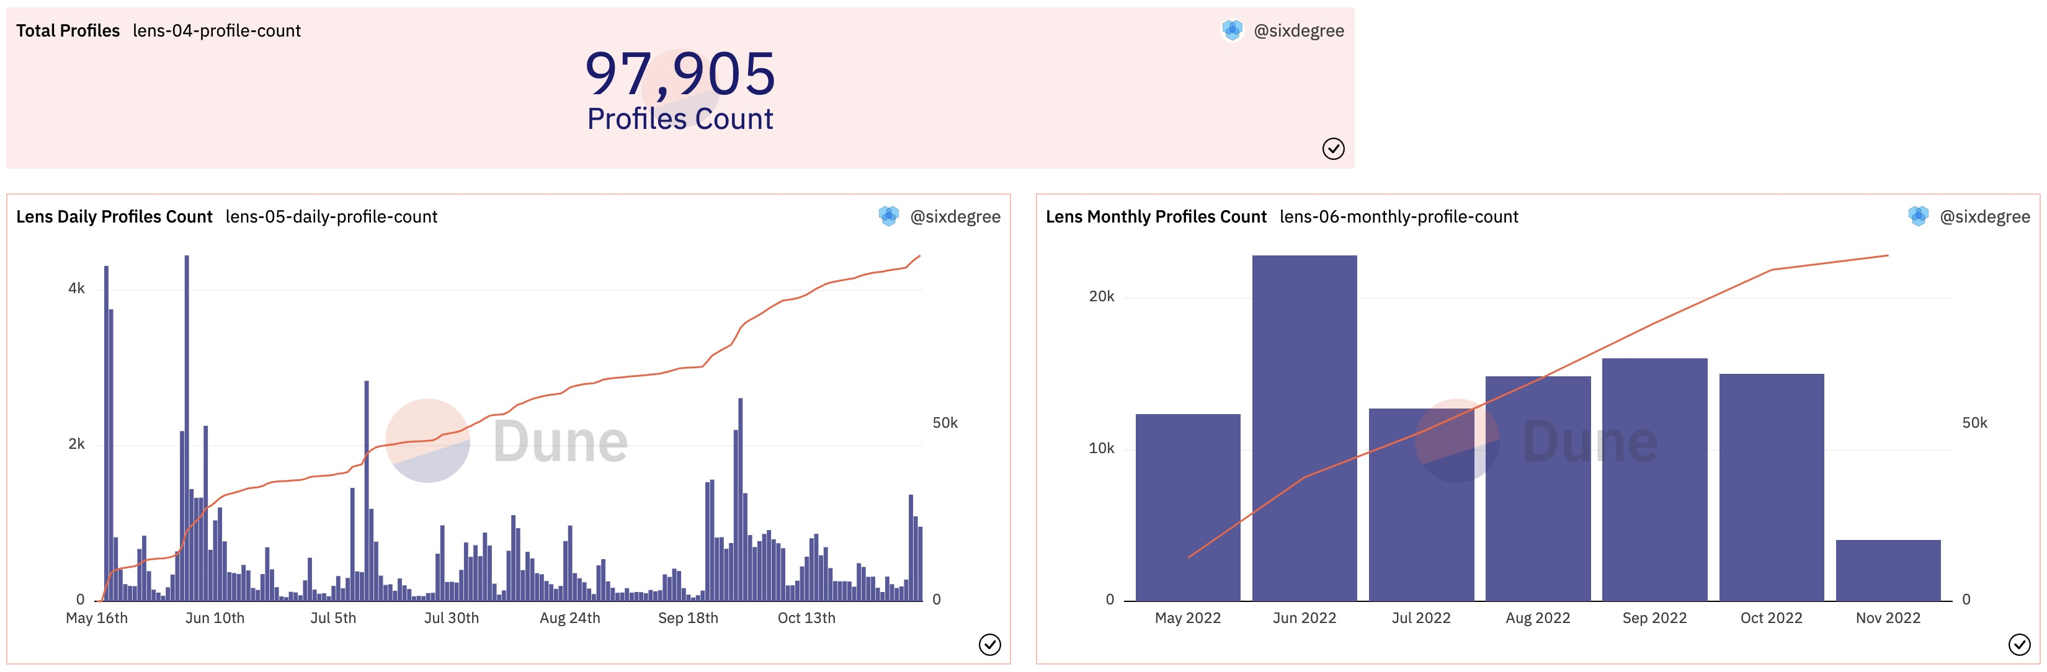
Task: Click the Lens Daily Profiles Count title
Action: tap(114, 217)
